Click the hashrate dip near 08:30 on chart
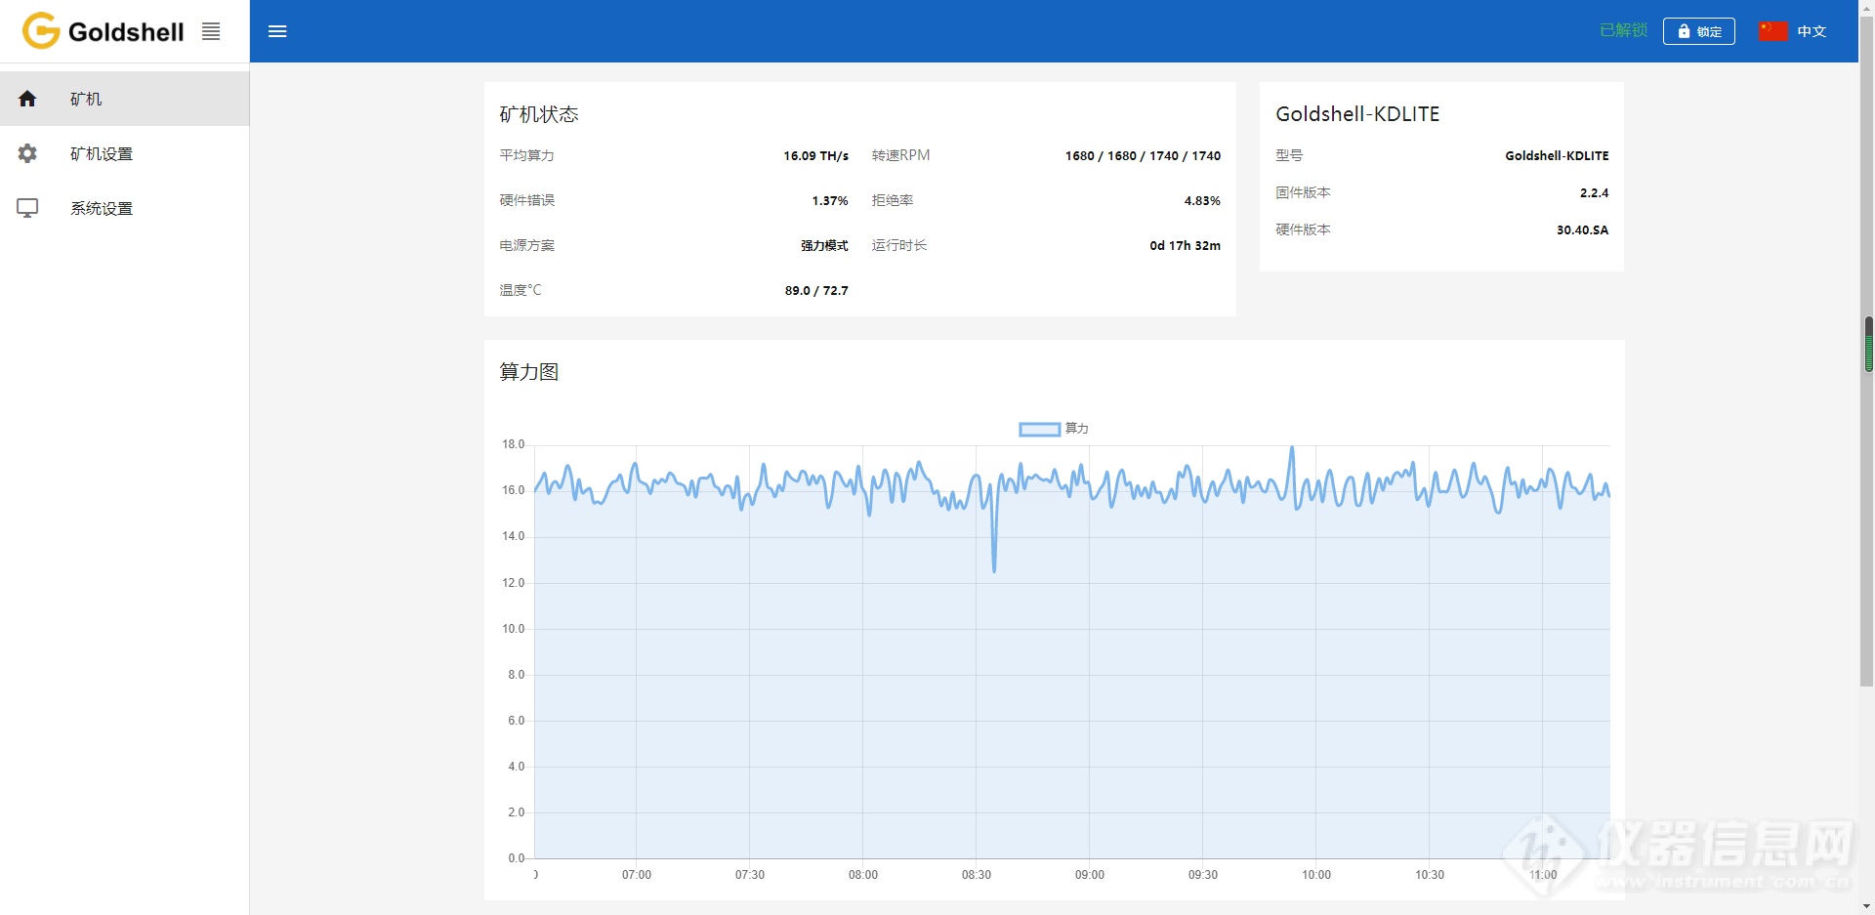 tap(994, 570)
